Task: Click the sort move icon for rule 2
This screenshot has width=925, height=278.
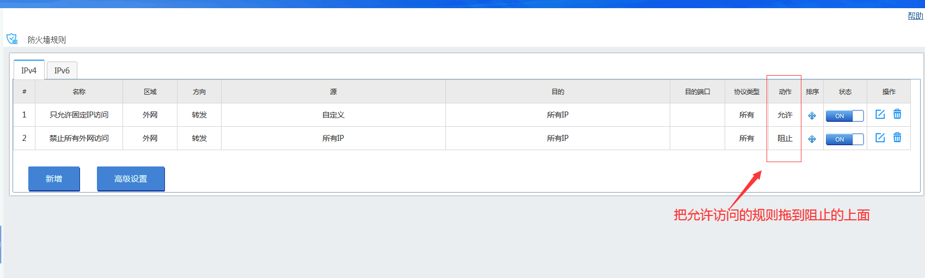Action: [x=812, y=139]
